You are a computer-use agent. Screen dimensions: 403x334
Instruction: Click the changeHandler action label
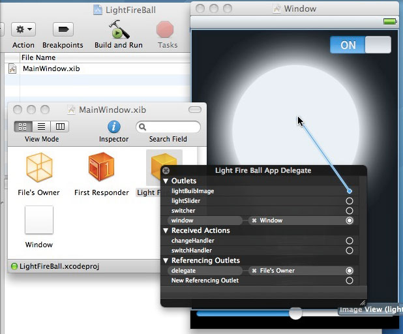[193, 241]
